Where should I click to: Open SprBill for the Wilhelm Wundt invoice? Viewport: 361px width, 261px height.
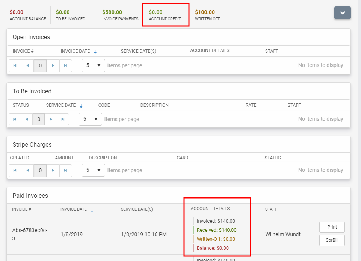[x=332, y=240]
